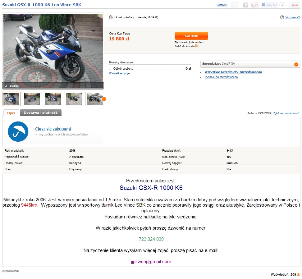Screen dimensions: 302x279
Task: Pin the listing with Pinit icon
Action: 295,5
